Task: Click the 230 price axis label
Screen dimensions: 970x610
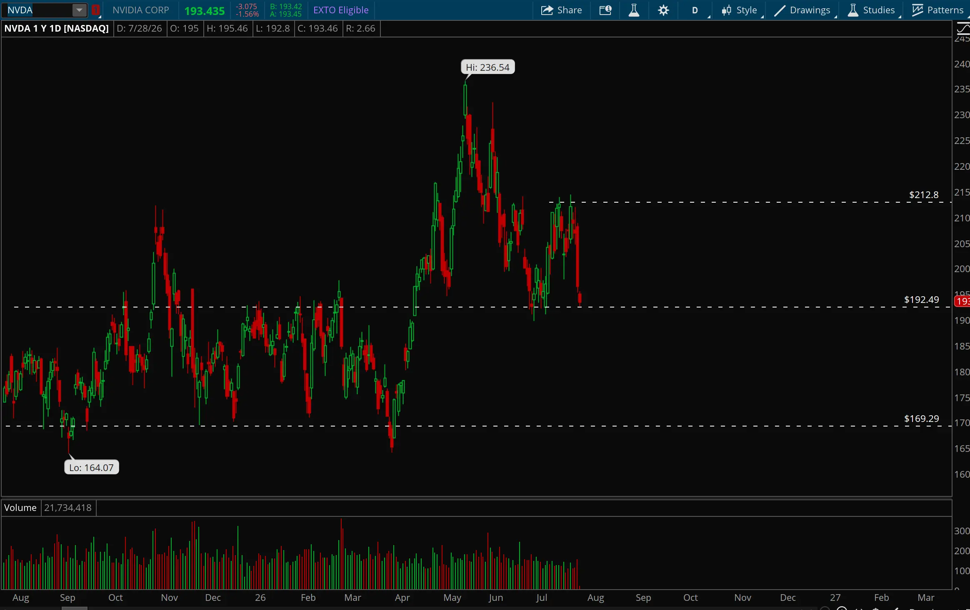Action: click(x=962, y=115)
